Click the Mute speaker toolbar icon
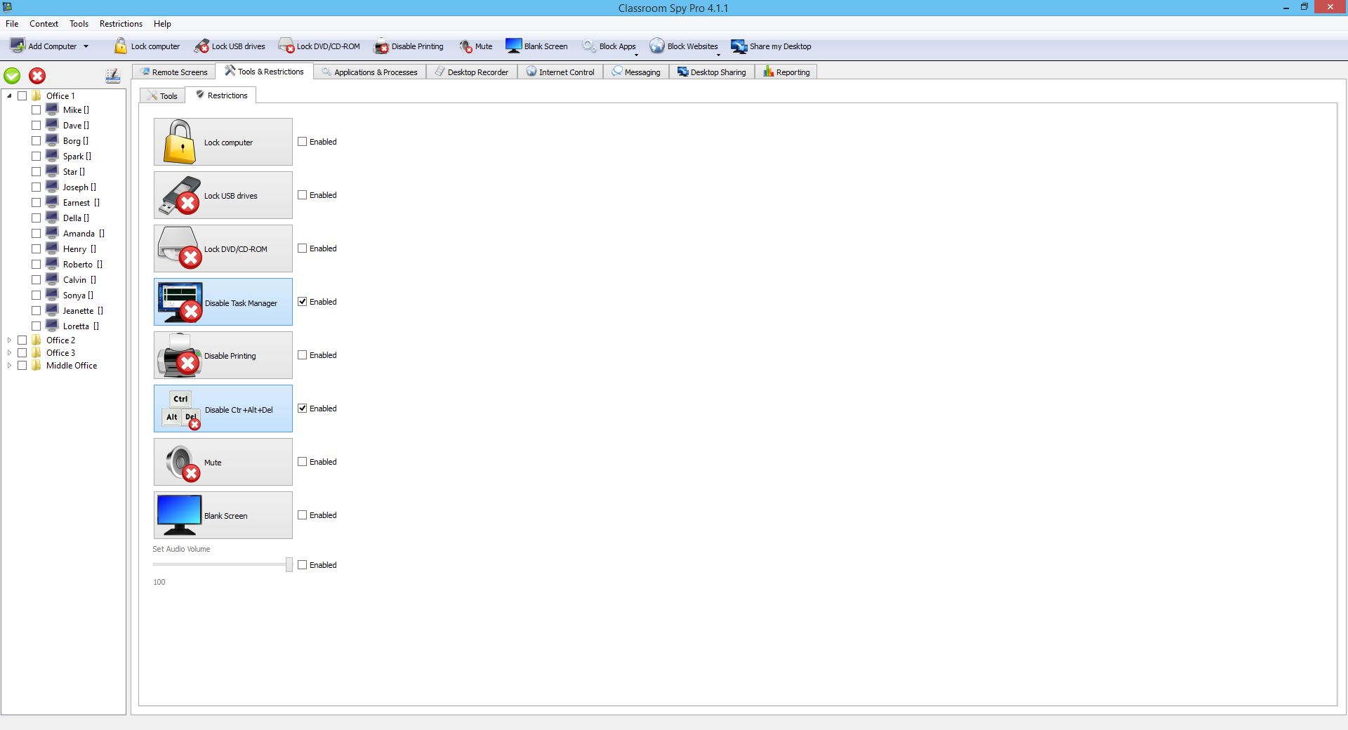Viewport: 1348px width, 730px height. [465, 46]
